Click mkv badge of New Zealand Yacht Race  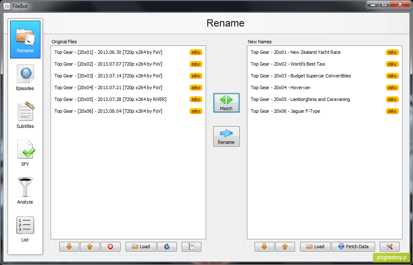coord(392,52)
